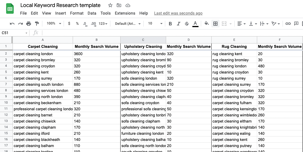The image size is (303, 152).
Task: Open the Borders tool
Action: [215, 24]
